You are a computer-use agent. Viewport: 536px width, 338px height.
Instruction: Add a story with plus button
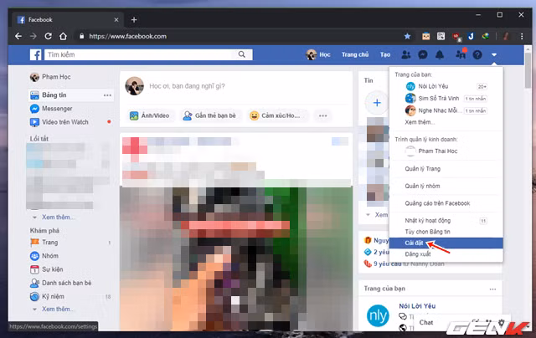coord(377,103)
